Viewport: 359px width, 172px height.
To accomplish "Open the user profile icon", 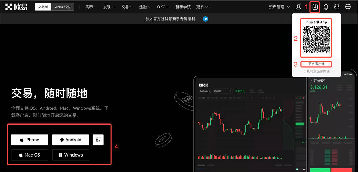I will click(x=299, y=7).
